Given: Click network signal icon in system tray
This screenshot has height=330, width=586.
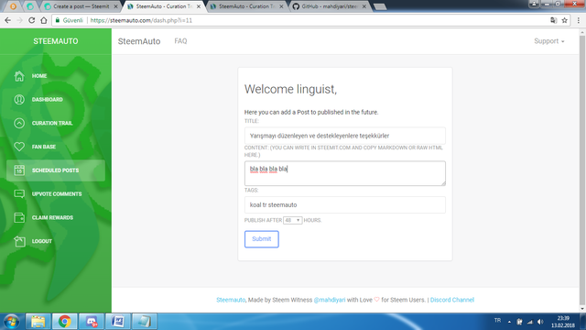Looking at the screenshot, I should pos(530,322).
